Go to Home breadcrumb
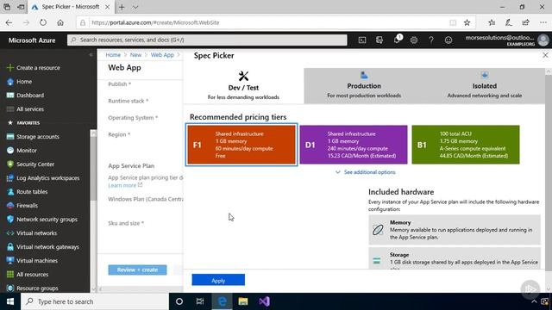 [x=113, y=55]
